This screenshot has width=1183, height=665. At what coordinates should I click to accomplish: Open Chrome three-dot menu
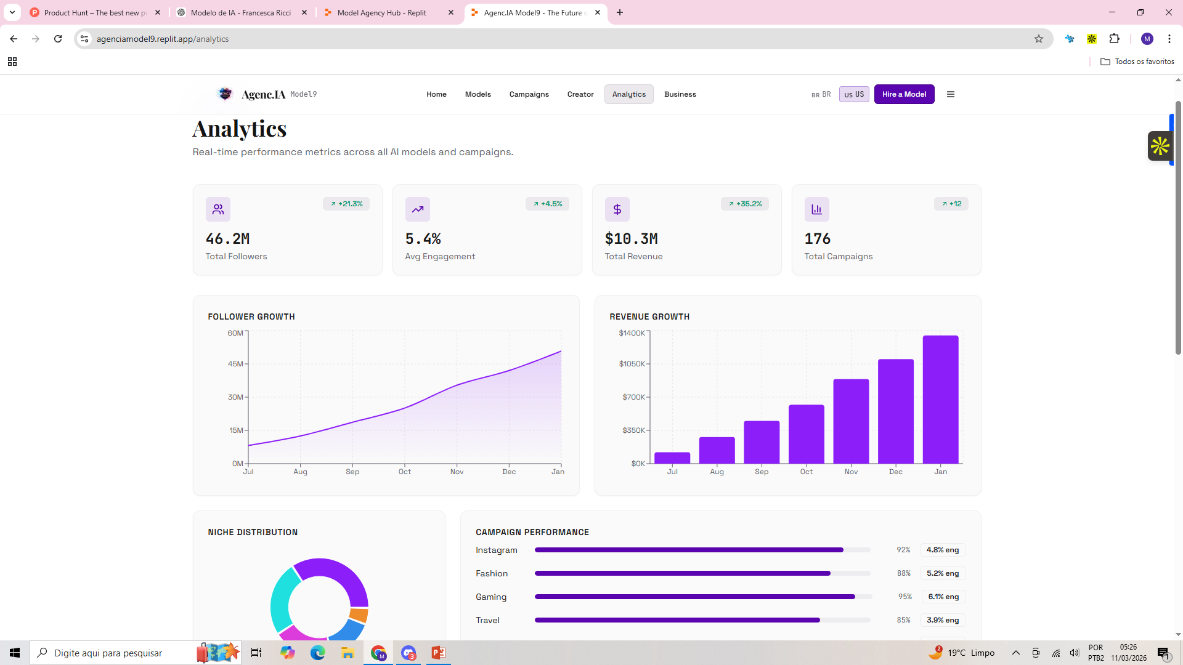1169,39
